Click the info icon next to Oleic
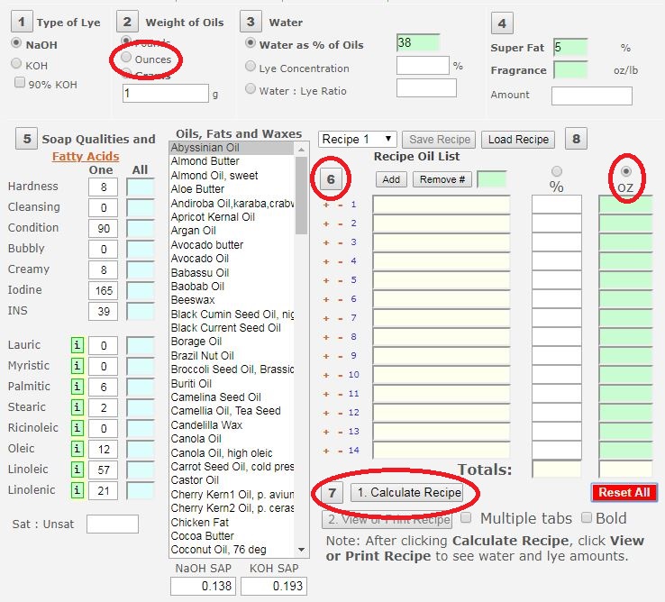Screen dimensions: 665x602 pos(77,449)
